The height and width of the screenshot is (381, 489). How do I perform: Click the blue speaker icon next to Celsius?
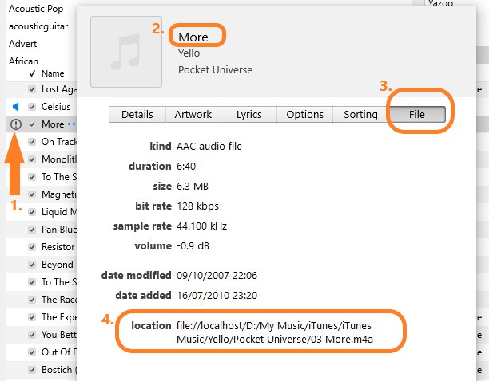[x=16, y=107]
